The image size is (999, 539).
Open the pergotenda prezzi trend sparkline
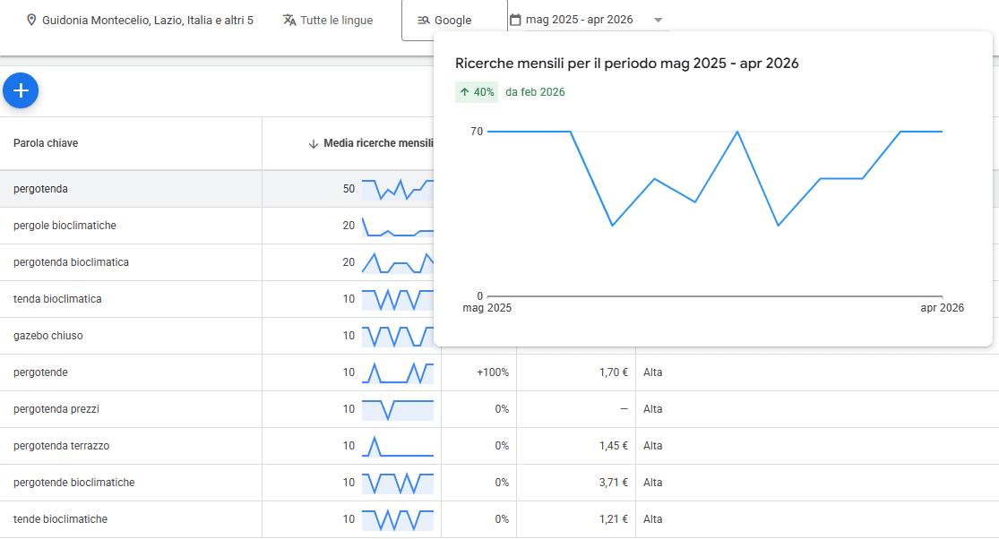398,409
